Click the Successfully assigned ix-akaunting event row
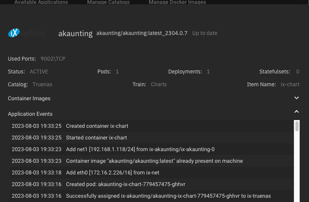 [168, 196]
